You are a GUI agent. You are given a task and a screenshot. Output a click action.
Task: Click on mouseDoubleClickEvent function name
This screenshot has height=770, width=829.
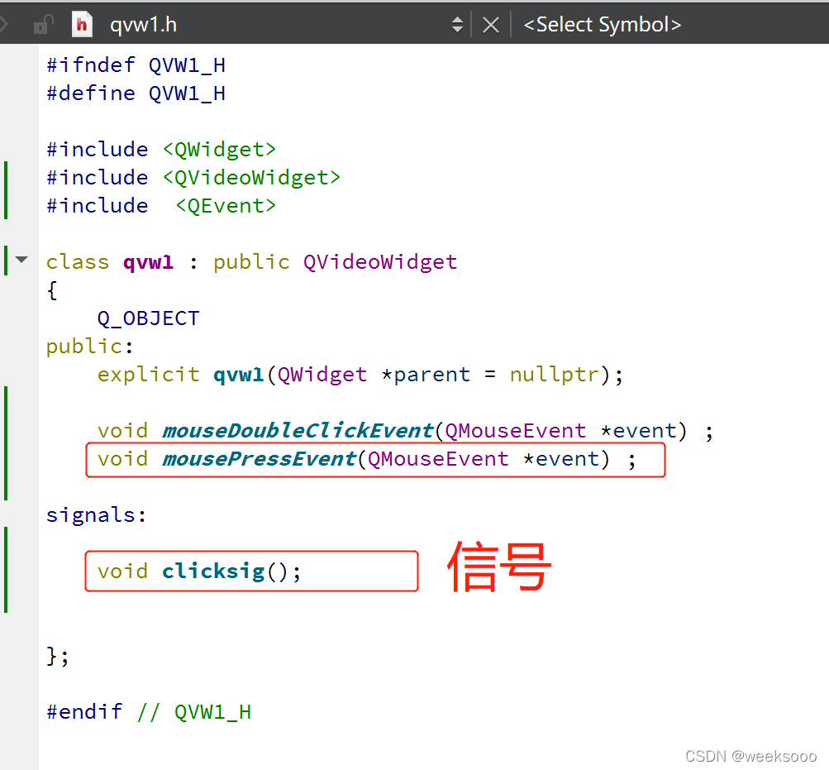[x=298, y=431]
